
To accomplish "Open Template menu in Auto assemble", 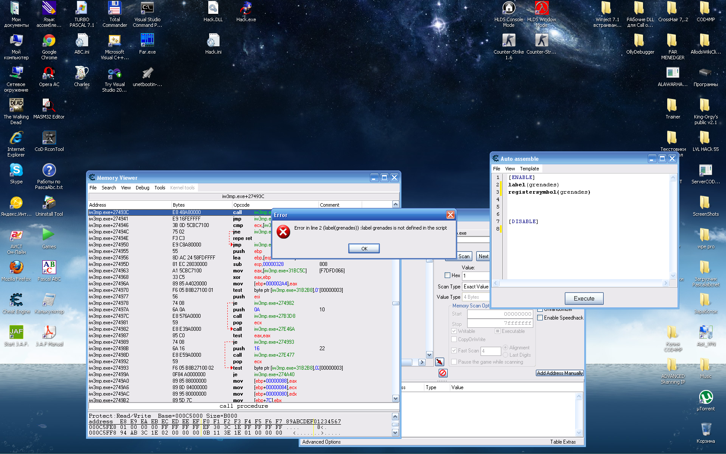I will (529, 169).
